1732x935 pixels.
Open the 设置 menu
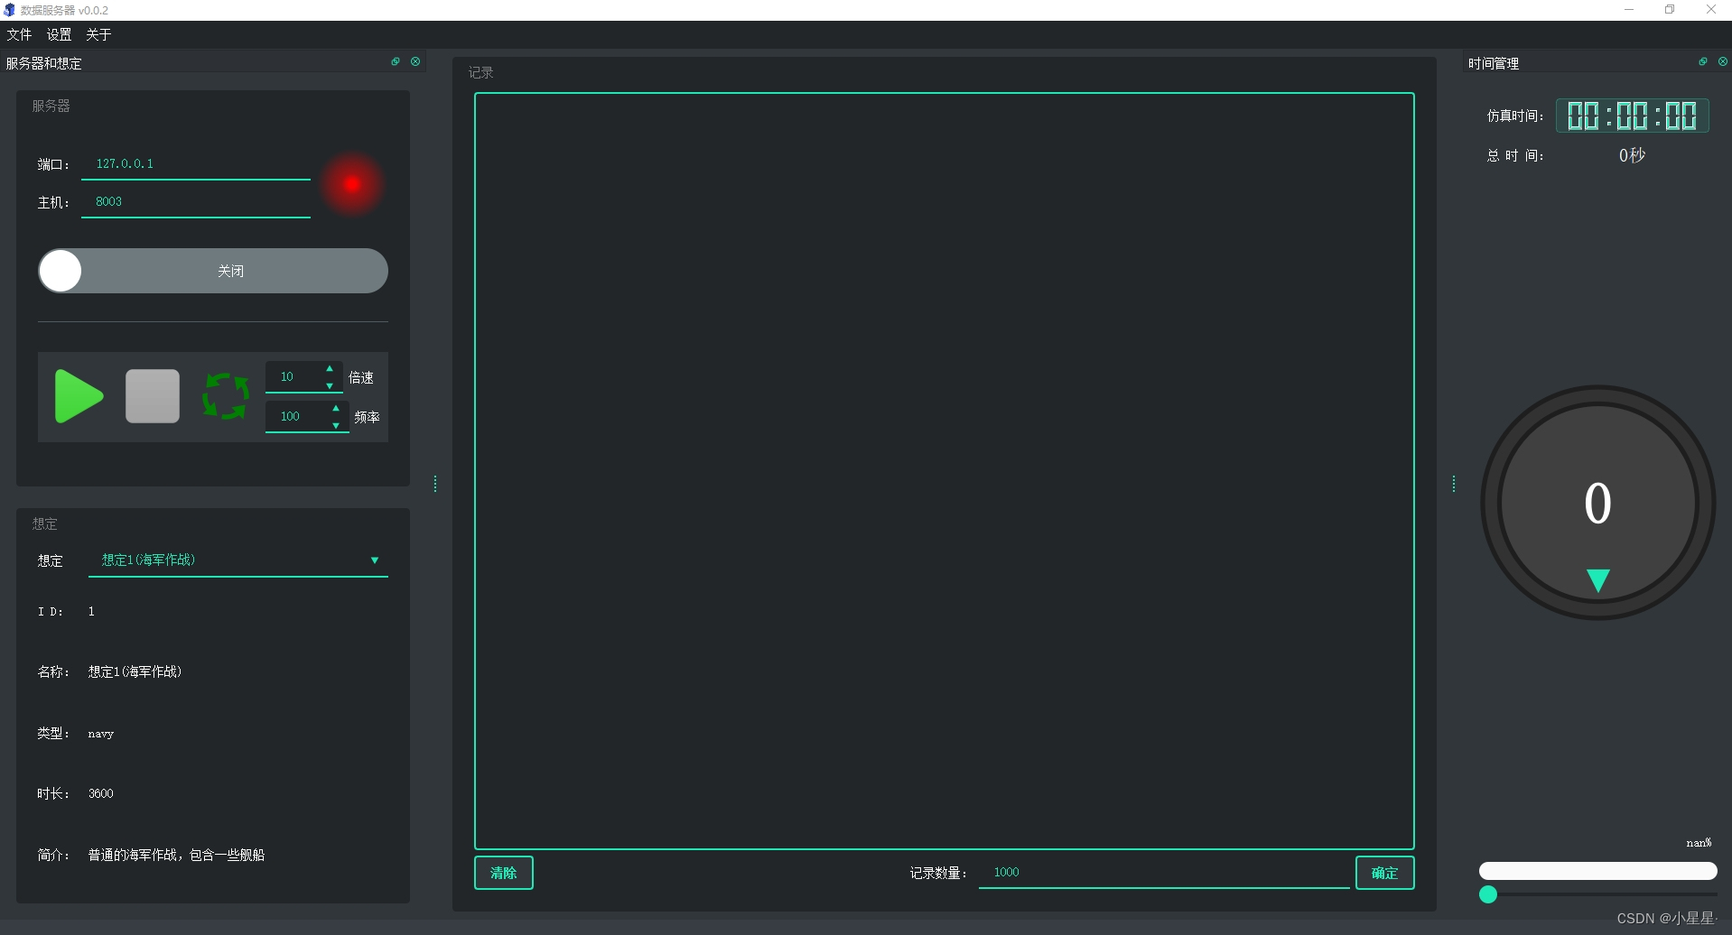tap(59, 34)
